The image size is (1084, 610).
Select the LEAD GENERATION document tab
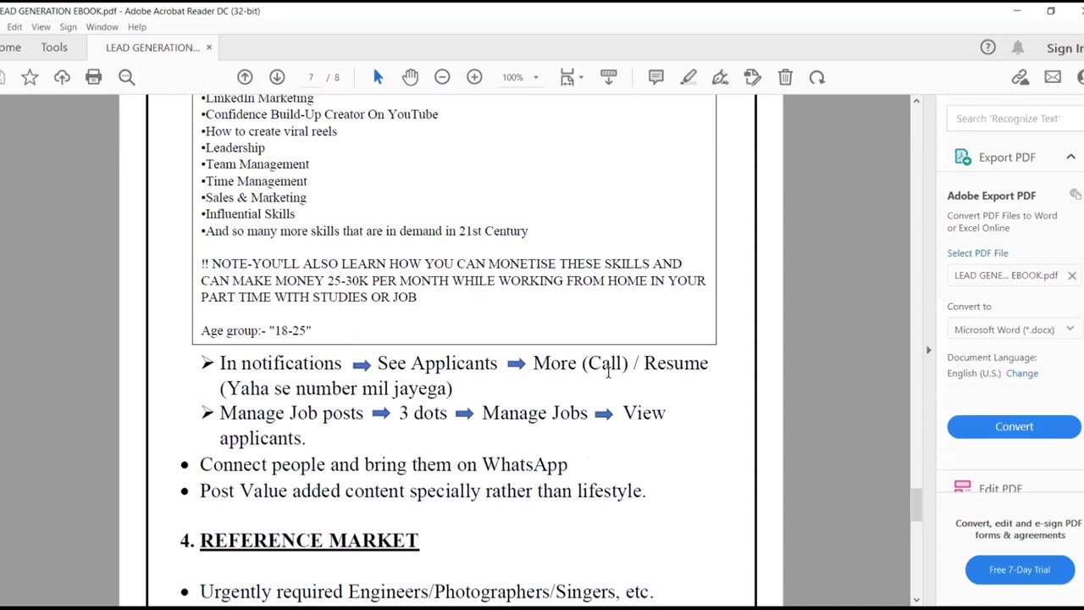152,47
